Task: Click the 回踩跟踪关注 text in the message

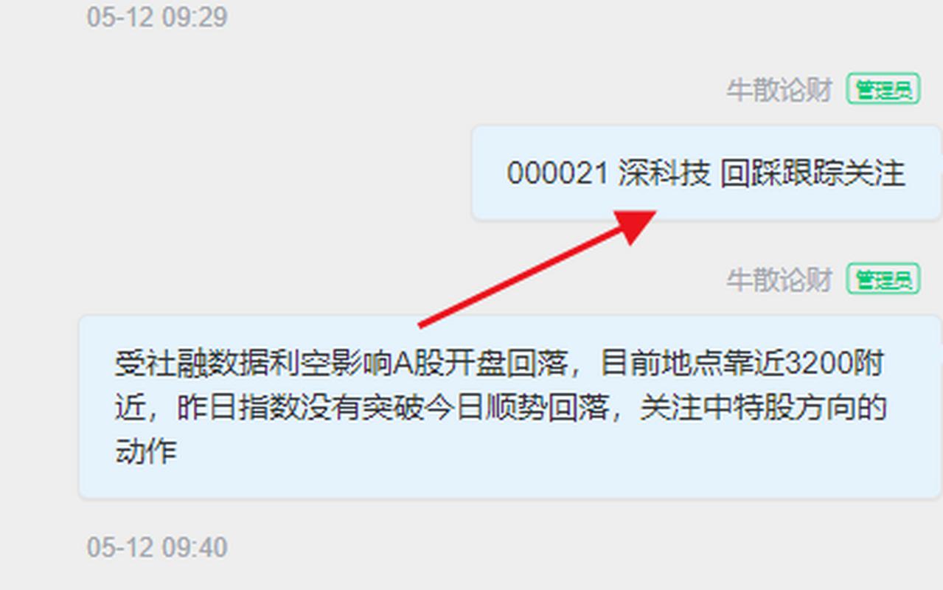Action: 812,174
